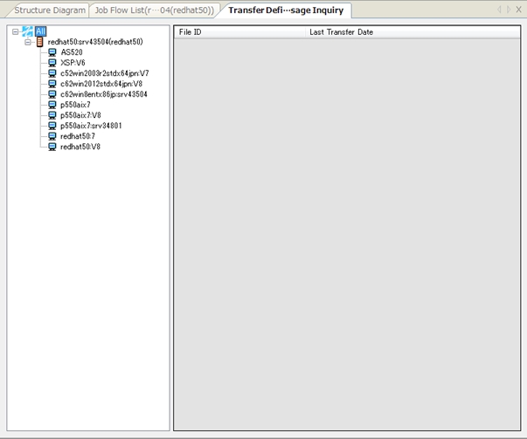Viewport: 527px width, 439px height.
Task: Select c52win2003r2stdx64jpn:V7 in the tree
Action: 104,73
